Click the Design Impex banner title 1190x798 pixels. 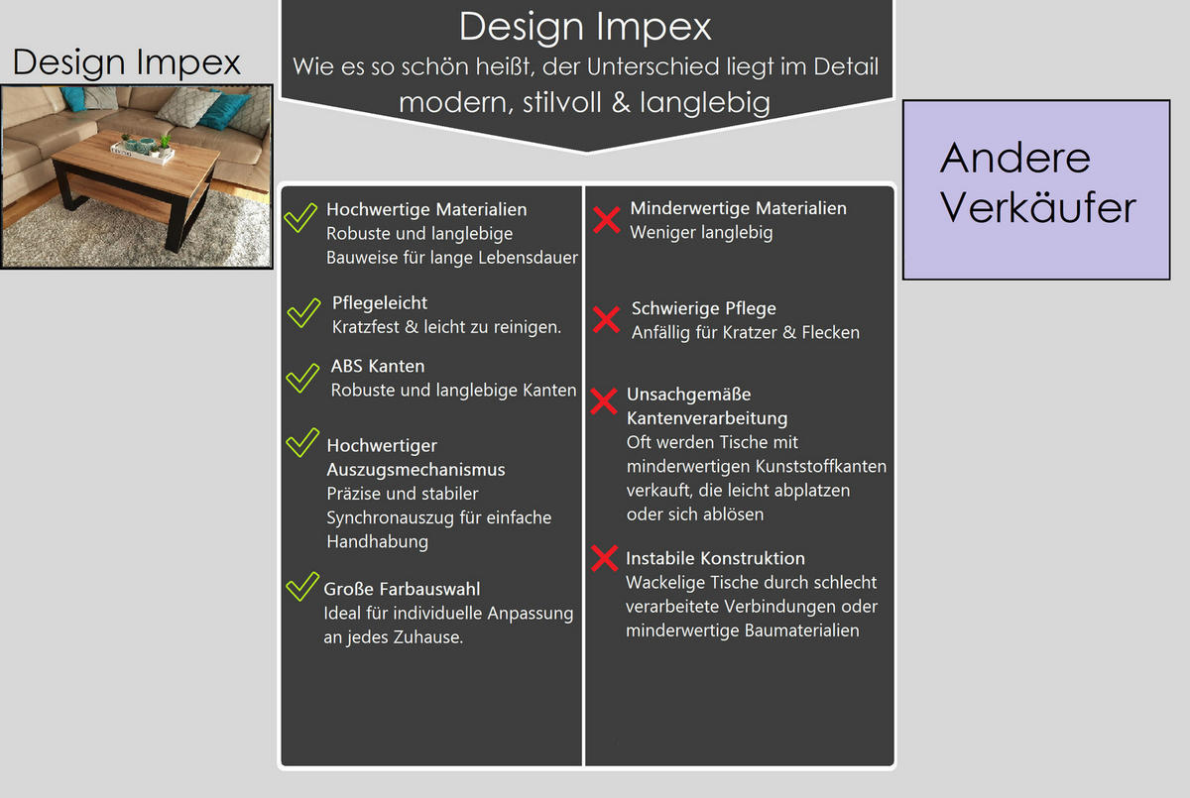point(585,27)
